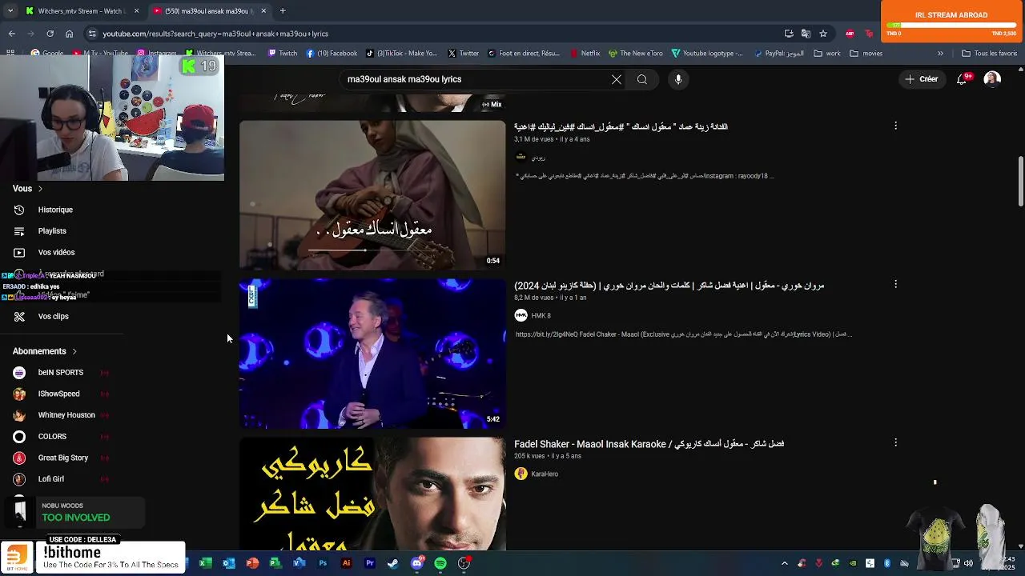Screen dimensions: 1025x576
Task: Open options for the Fadel Shaker Karaoke video
Action: click(895, 442)
